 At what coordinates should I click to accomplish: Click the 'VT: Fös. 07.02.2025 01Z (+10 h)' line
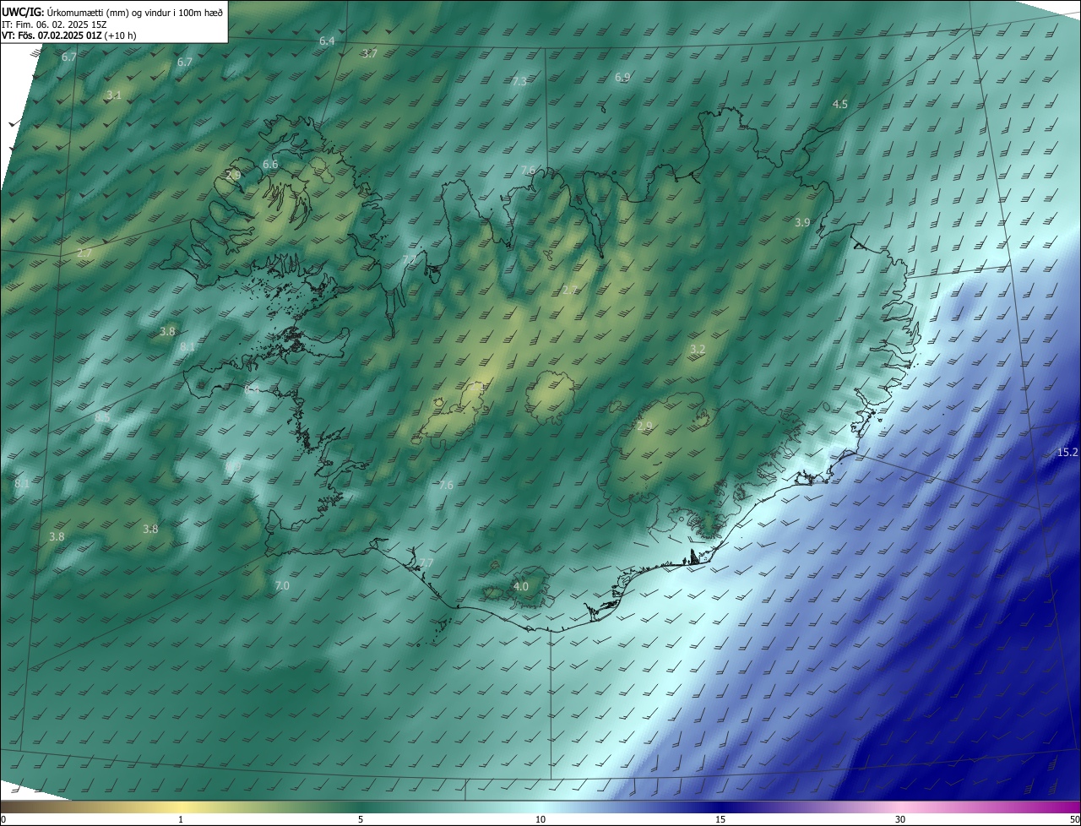[x=69, y=35]
